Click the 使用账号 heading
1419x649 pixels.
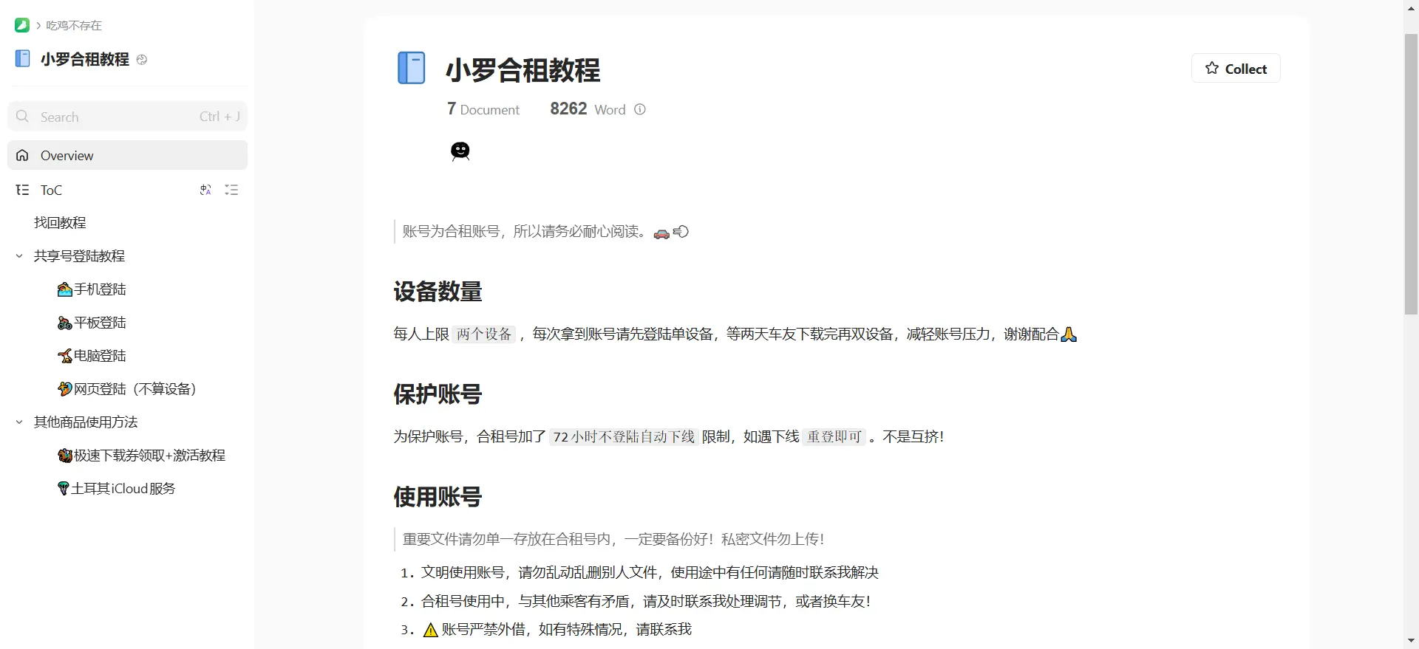pyautogui.click(x=438, y=497)
